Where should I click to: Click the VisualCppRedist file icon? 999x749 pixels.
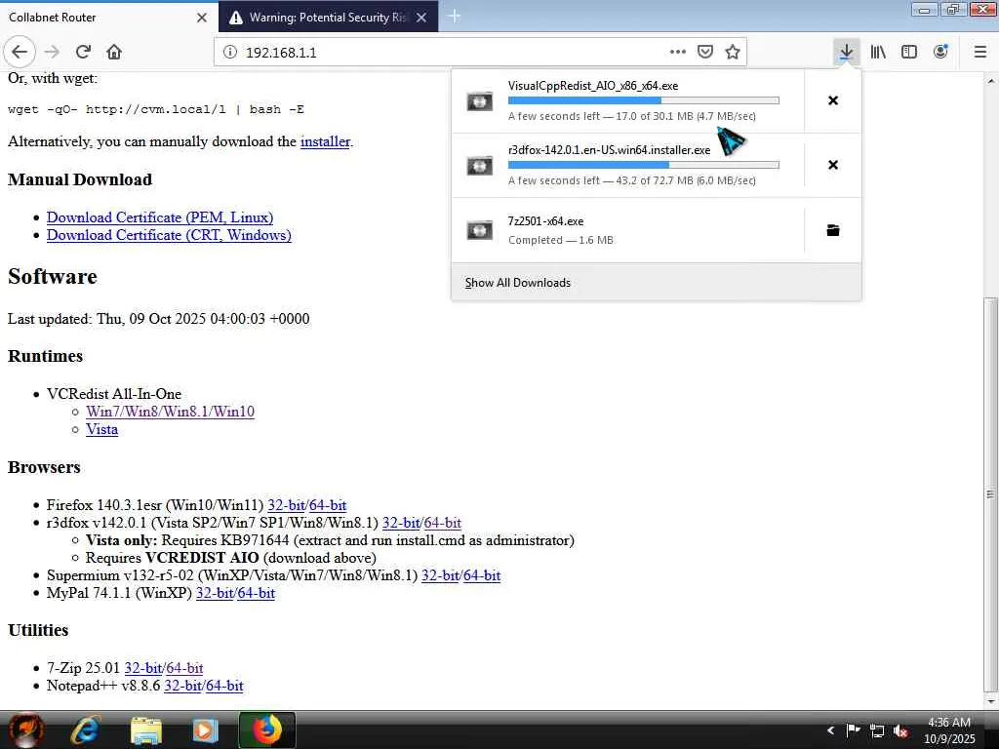(x=480, y=101)
